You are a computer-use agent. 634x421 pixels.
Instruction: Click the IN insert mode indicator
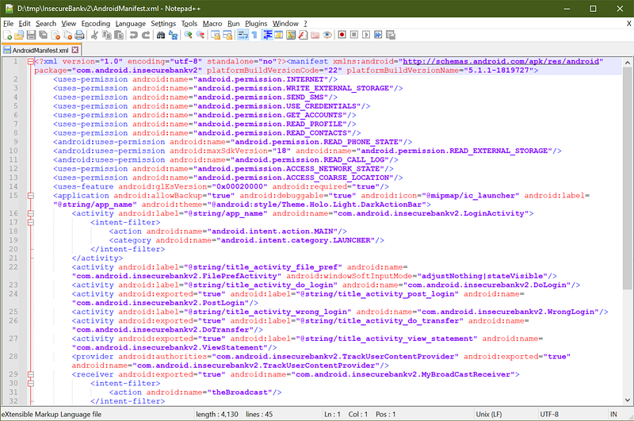pos(613,414)
